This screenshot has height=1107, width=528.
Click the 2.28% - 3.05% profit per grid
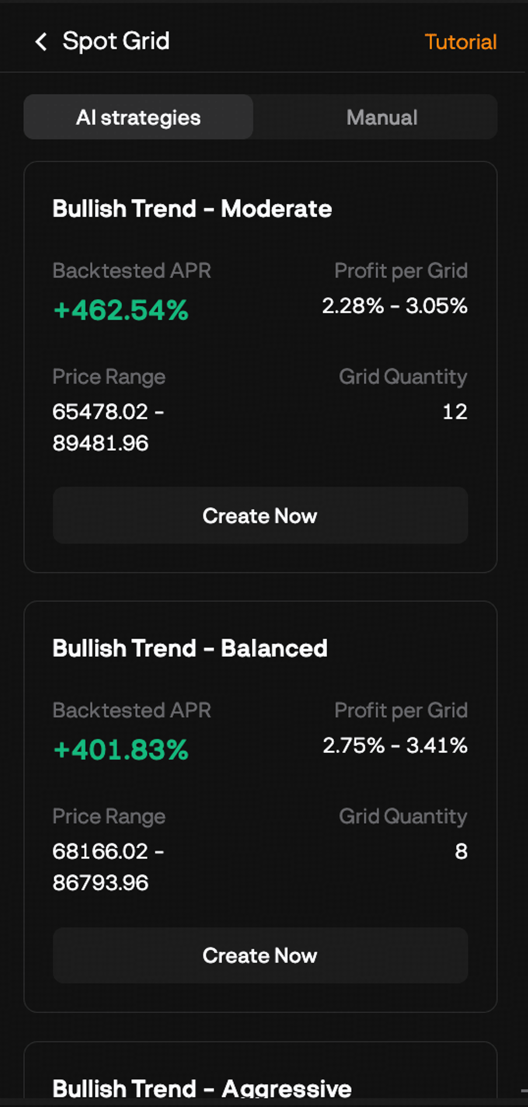click(395, 306)
